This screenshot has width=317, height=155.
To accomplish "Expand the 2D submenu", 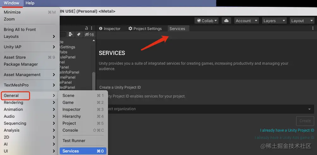I will 30,137.
